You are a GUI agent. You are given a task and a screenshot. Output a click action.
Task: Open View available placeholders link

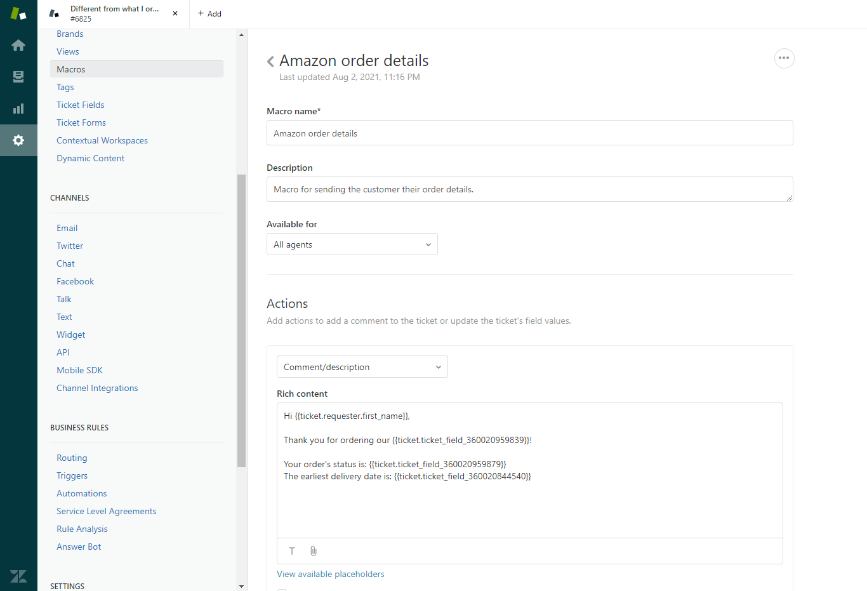(x=331, y=574)
